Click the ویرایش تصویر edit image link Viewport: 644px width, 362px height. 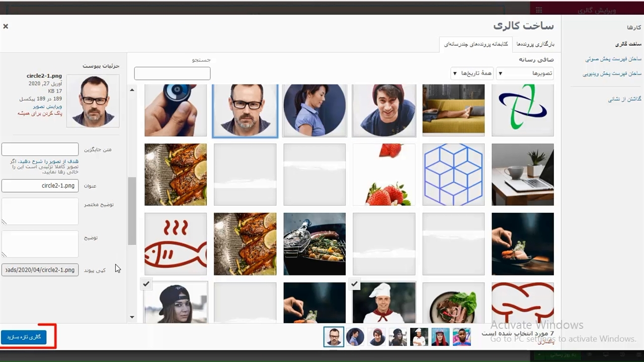coord(47,107)
